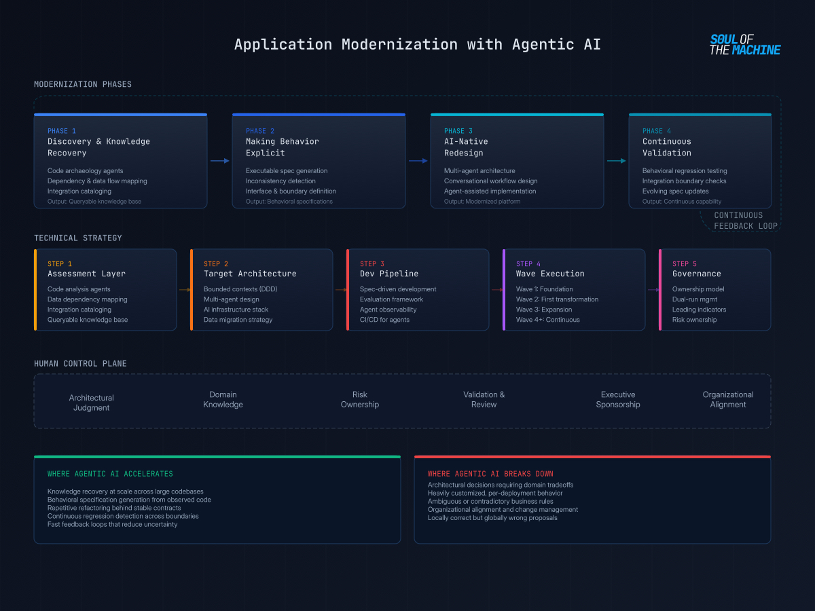Click 'Architectural Judgment' in control plane
Image resolution: width=815 pixels, height=611 pixels.
point(92,403)
